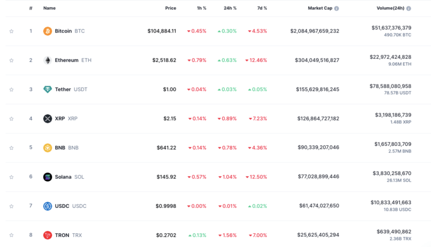Image resolution: width=431 pixels, height=247 pixels.
Task: Click USDC volume $10,833,491,663
Action: tap(391, 203)
